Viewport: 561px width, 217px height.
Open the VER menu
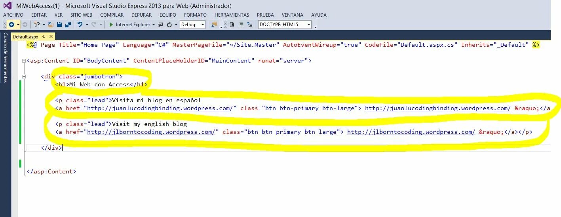point(59,15)
